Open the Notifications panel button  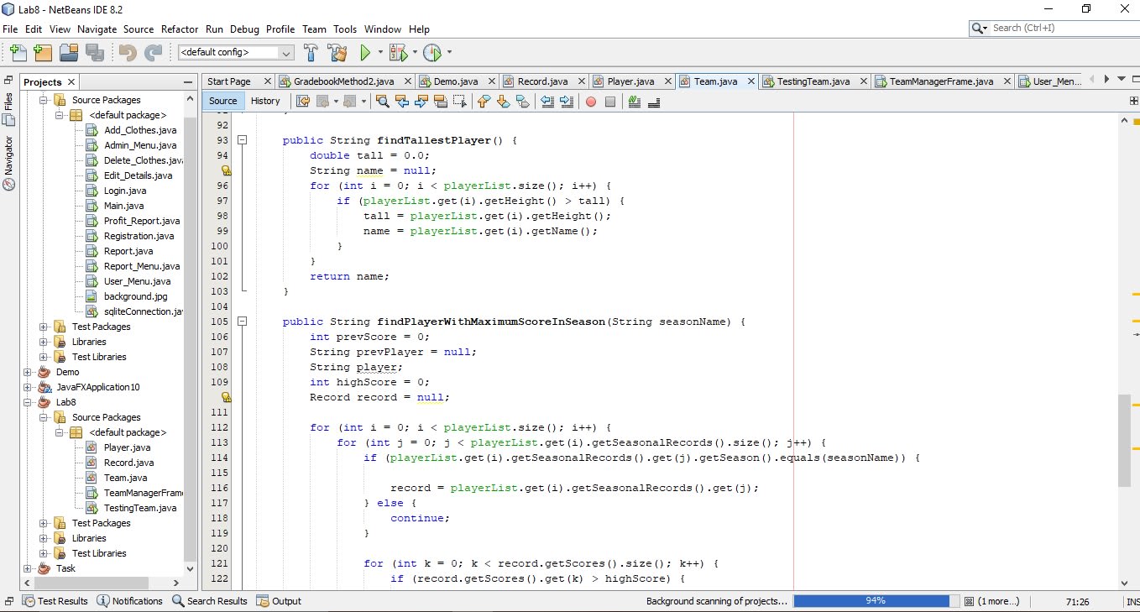(129, 601)
